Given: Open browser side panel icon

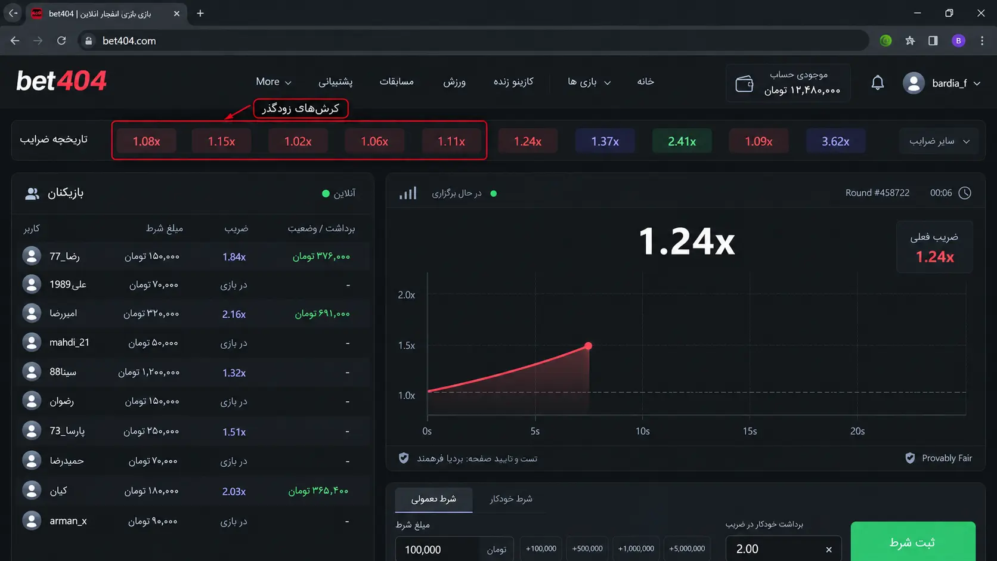Looking at the screenshot, I should (x=933, y=41).
